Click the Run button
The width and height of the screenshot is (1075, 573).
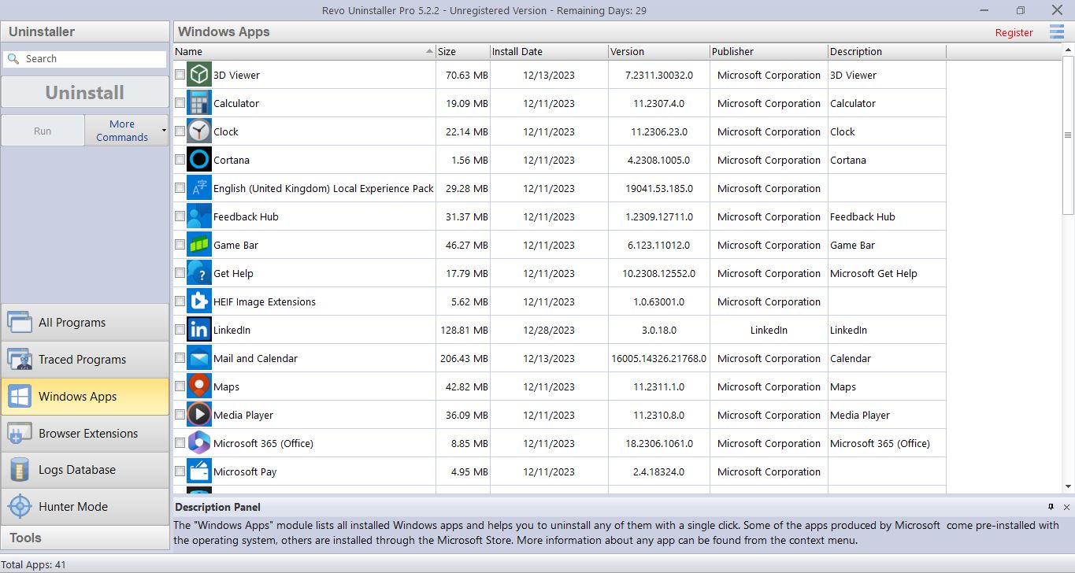(x=43, y=131)
